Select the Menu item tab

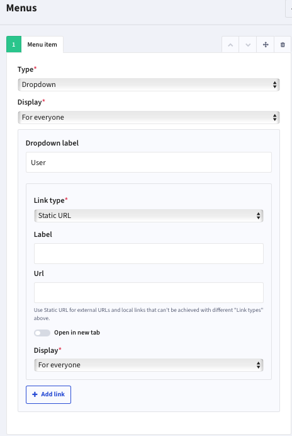(42, 45)
